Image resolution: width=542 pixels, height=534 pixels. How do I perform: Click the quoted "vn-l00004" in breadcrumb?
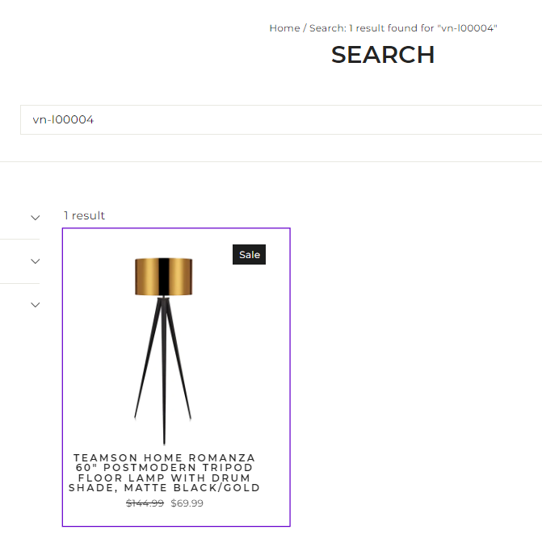(x=467, y=28)
